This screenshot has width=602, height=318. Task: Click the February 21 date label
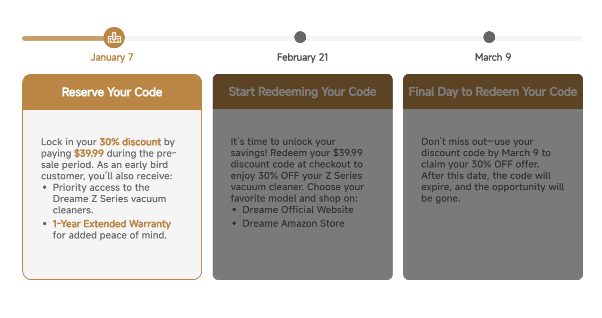point(302,57)
